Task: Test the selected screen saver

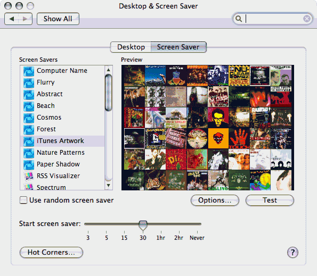Action: click(270, 200)
